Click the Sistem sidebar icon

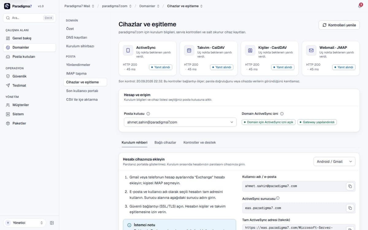click(x=8, y=114)
